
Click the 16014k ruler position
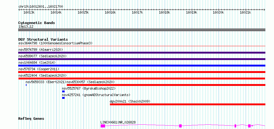click(x=56, y=12)
